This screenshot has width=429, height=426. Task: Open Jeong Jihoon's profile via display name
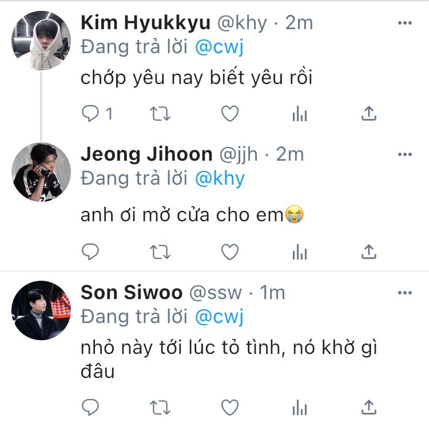(146, 154)
